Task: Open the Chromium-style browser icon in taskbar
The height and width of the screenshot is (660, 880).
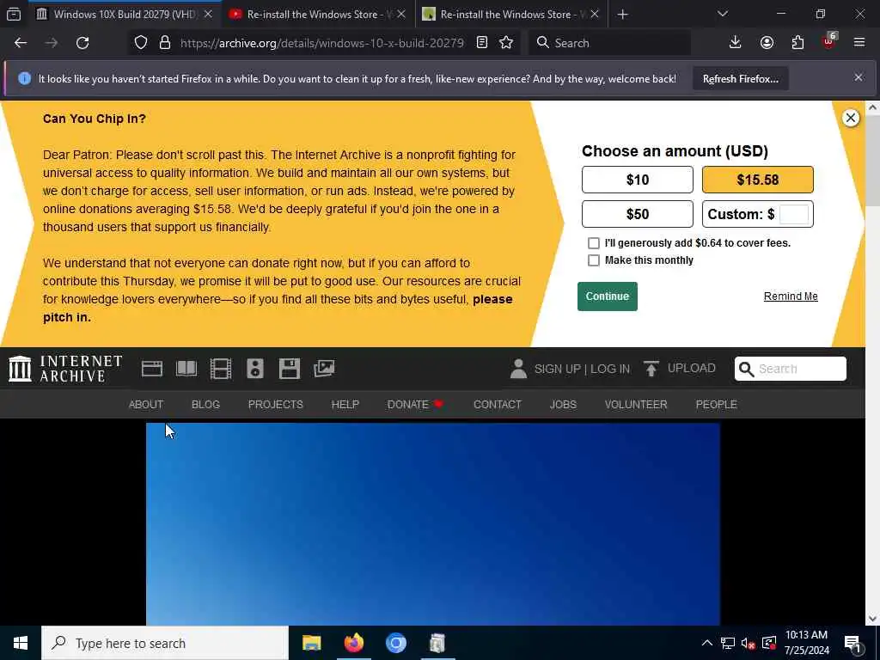Action: pos(395,643)
